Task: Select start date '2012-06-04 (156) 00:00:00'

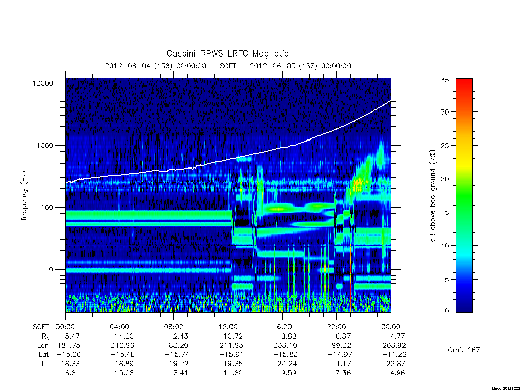Action: pos(156,66)
